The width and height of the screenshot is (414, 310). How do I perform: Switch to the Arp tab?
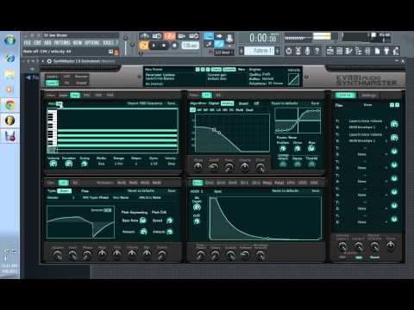[x=75, y=95]
